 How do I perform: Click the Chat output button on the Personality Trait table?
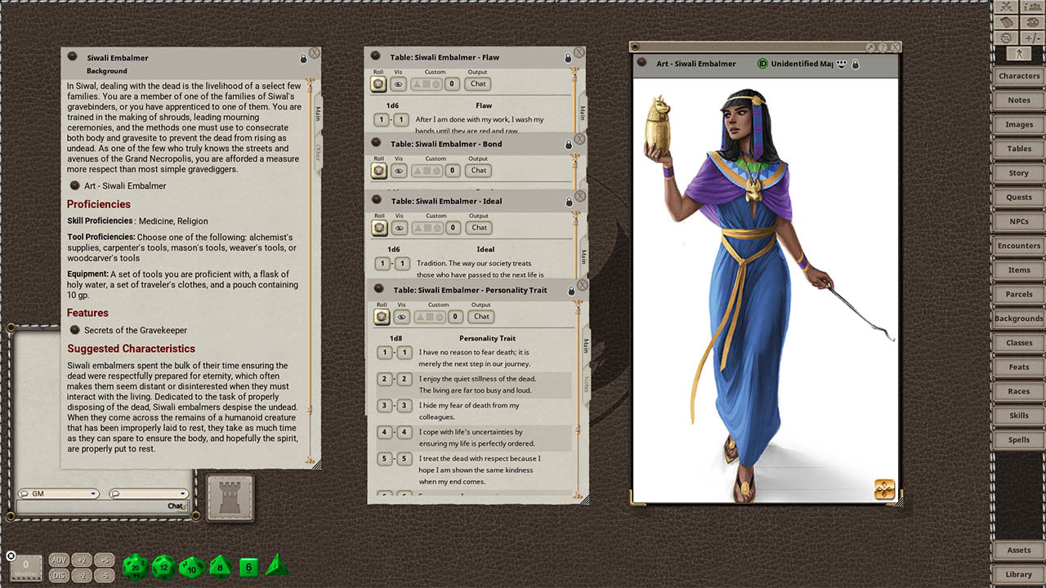pyautogui.click(x=481, y=316)
